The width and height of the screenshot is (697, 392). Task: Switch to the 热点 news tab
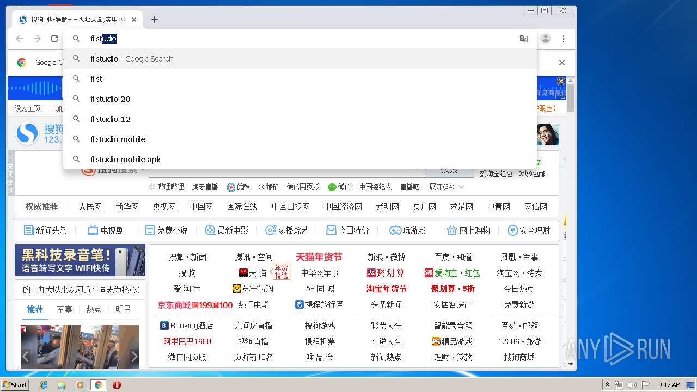tap(94, 309)
